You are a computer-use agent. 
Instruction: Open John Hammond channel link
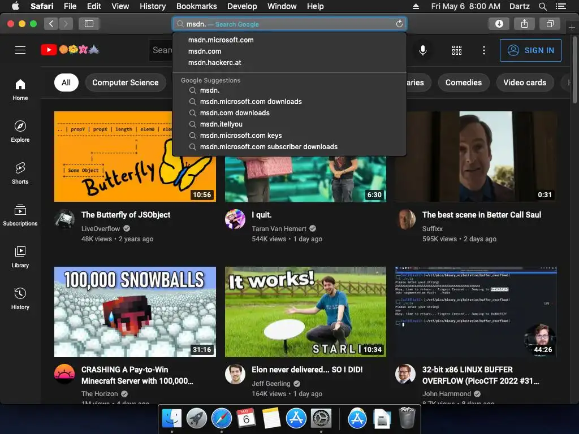point(447,394)
